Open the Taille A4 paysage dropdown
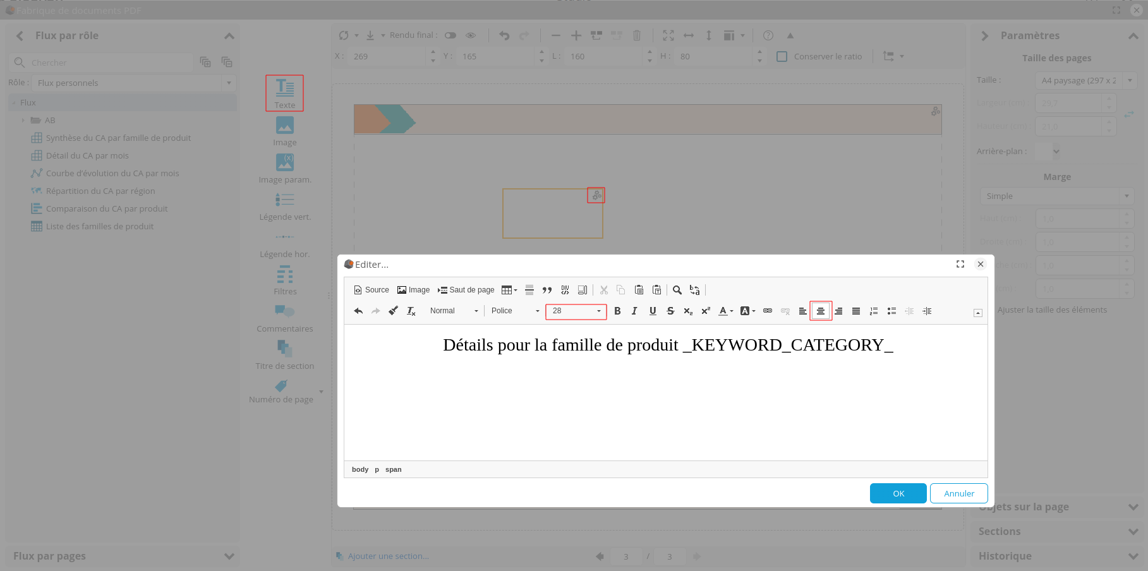1148x571 pixels. pos(1085,80)
